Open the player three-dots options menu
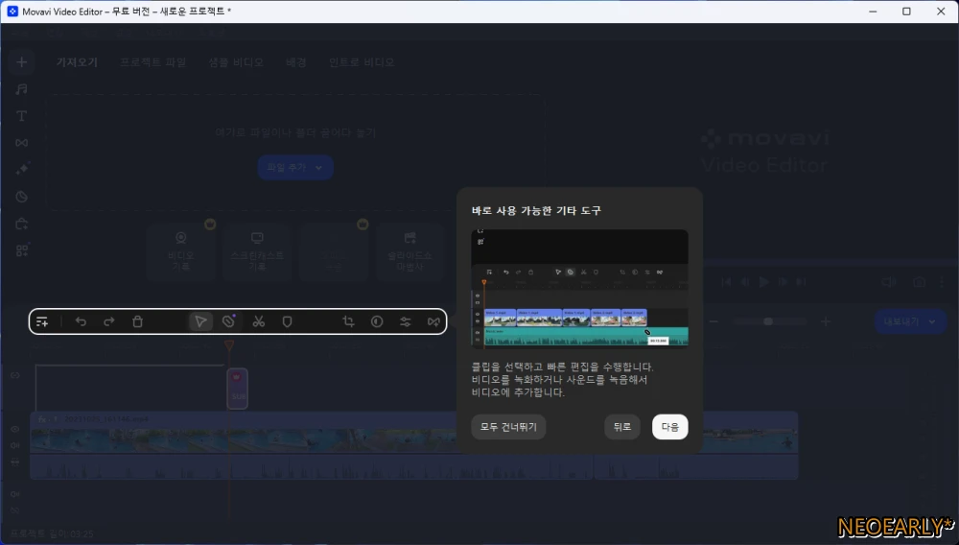 coord(942,282)
